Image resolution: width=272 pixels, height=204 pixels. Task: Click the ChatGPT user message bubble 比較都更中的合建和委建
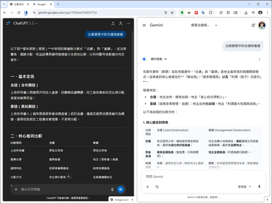(105, 34)
